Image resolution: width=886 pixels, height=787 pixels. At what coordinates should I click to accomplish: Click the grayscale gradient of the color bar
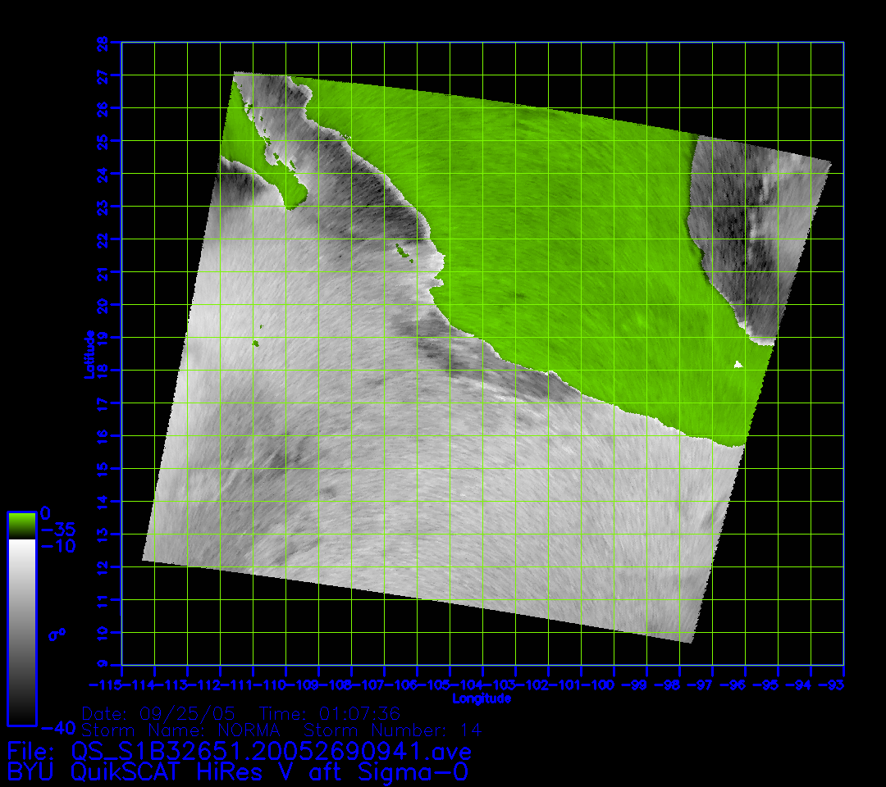(21, 631)
